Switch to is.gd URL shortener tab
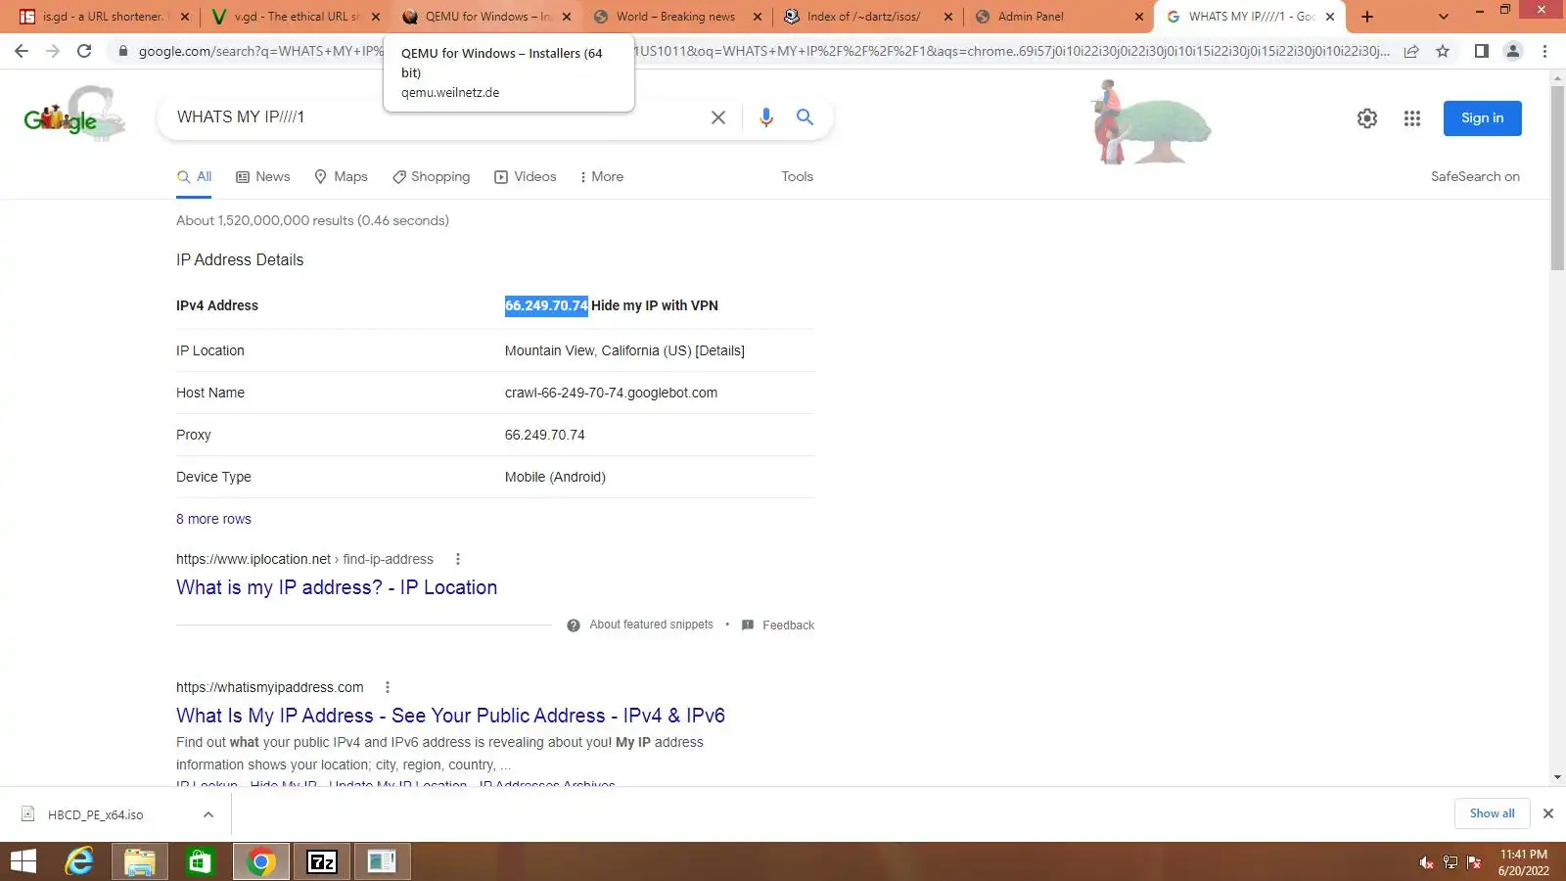The width and height of the screenshot is (1566, 881). (x=104, y=17)
